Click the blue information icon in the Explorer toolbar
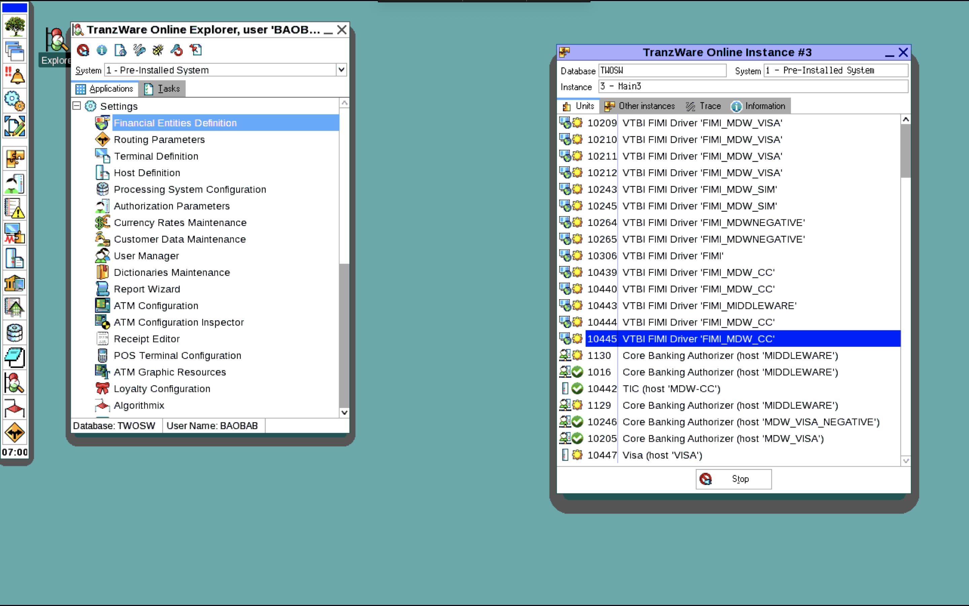Screen dimensions: 969x606 click(102, 50)
